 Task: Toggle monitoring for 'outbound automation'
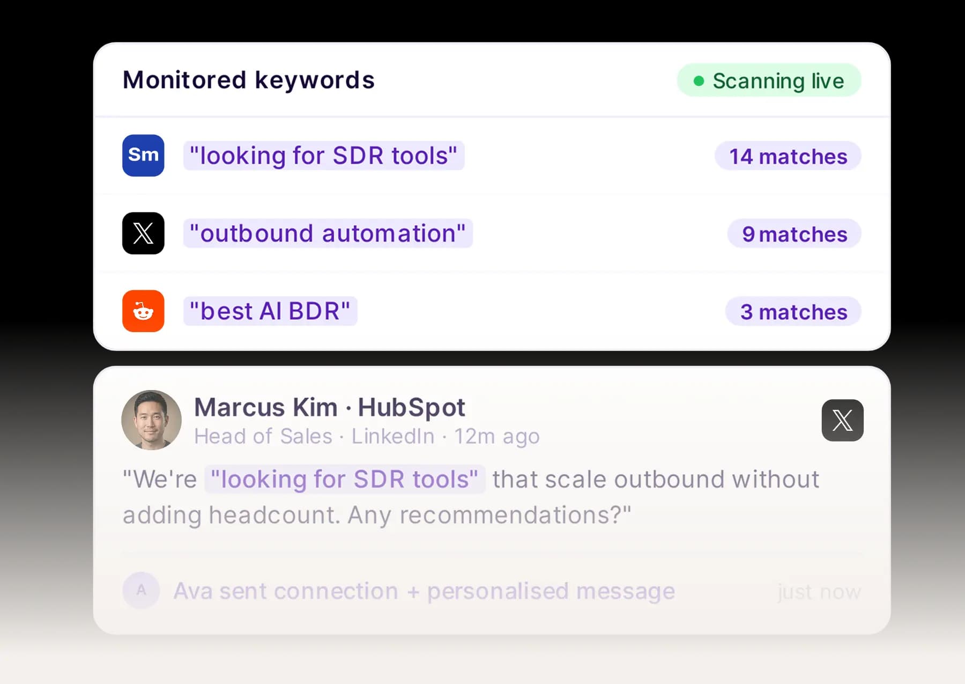tap(328, 233)
